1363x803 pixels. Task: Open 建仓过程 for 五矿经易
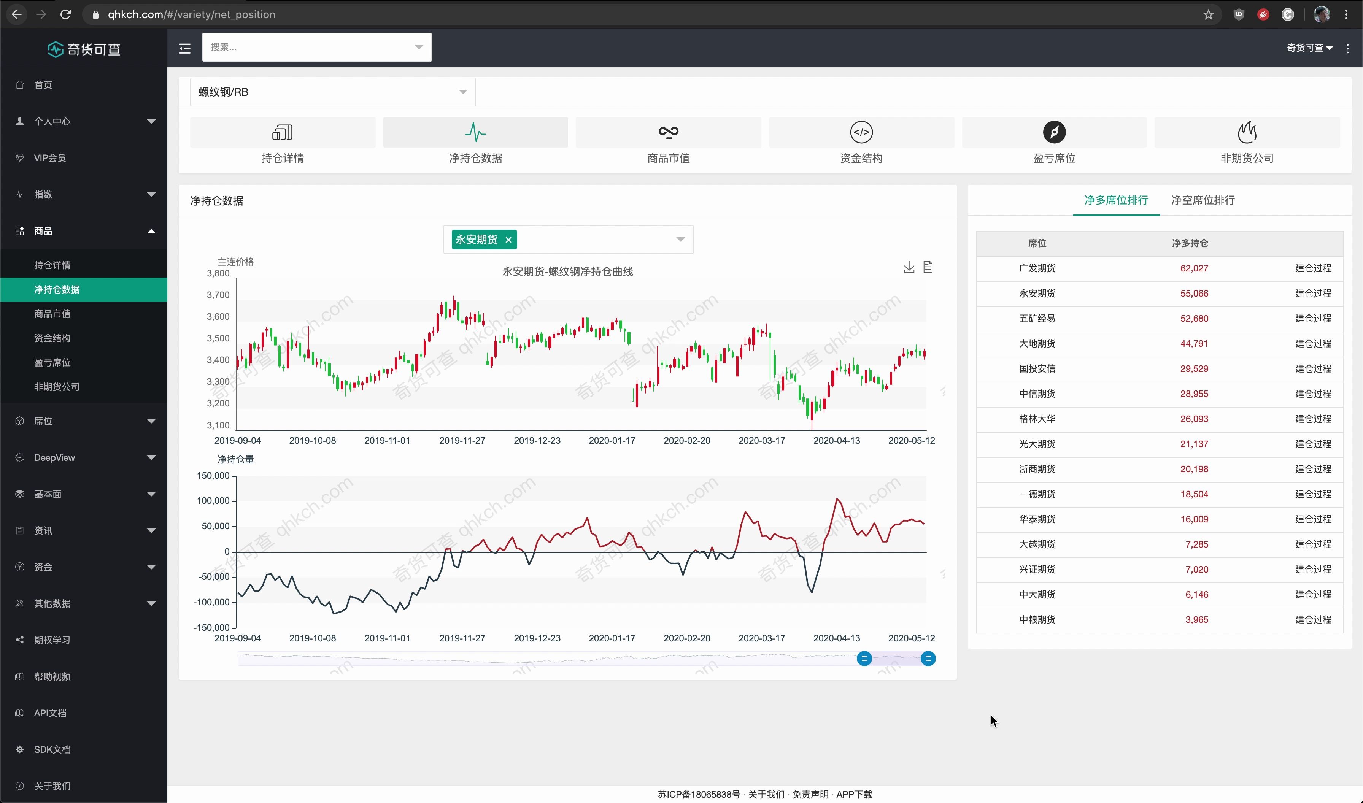pos(1313,319)
